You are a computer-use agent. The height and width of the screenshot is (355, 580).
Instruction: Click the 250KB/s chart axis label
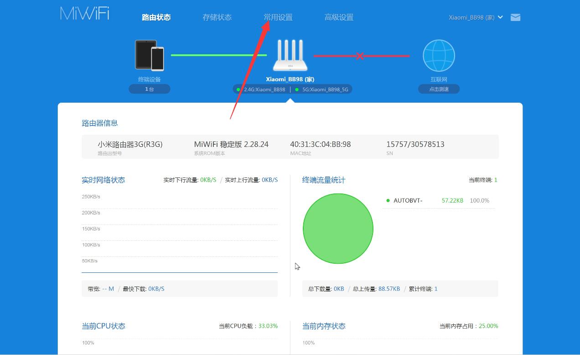tap(91, 197)
